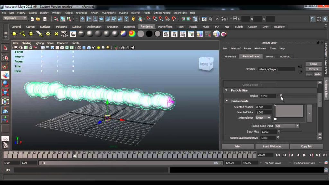Collapse the Particle Size section
329x185 pixels.
tap(226, 90)
